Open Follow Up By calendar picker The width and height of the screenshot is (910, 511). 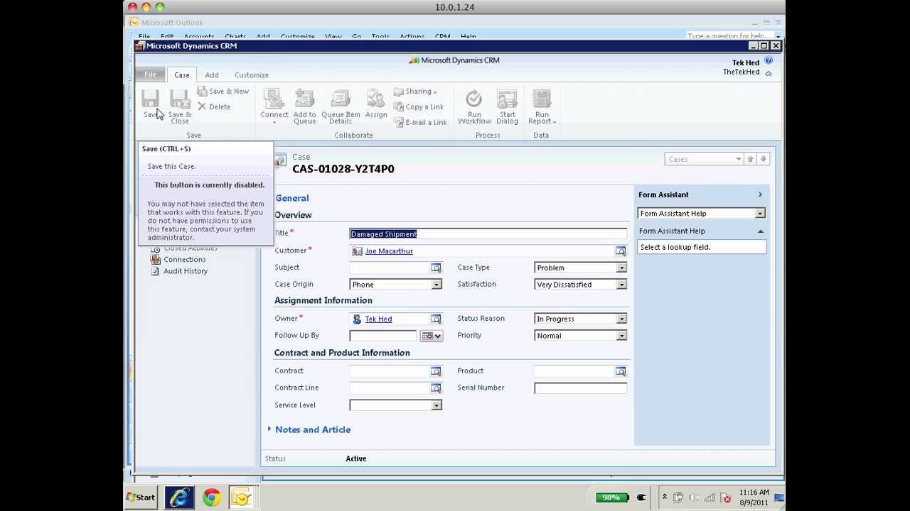coord(432,336)
